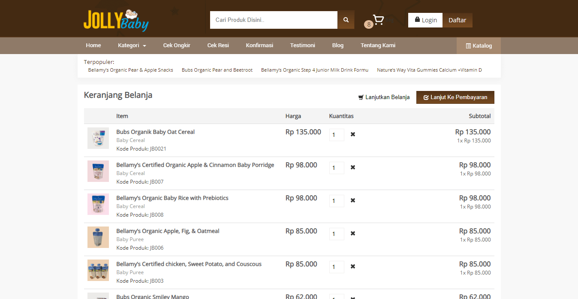Open Cek Ongkir page
Viewport: 578px width, 299px height.
pyautogui.click(x=177, y=45)
